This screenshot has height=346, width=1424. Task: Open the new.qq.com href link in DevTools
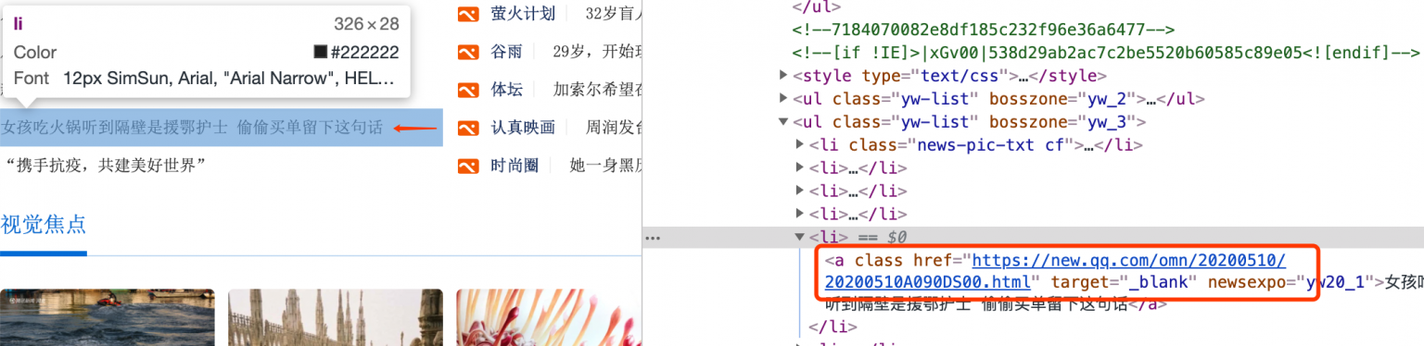click(x=1054, y=271)
